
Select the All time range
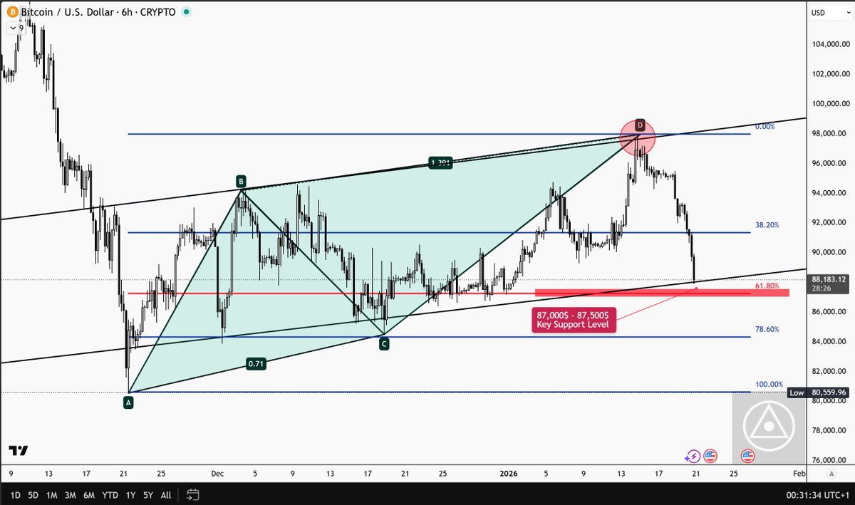click(166, 494)
